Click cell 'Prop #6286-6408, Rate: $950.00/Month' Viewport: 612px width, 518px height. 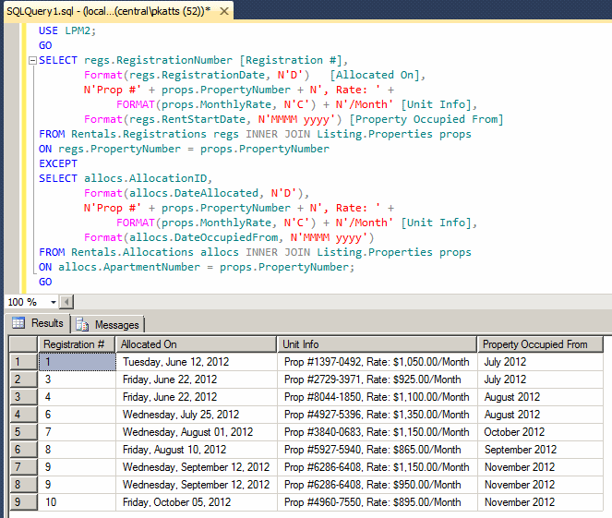377,485
